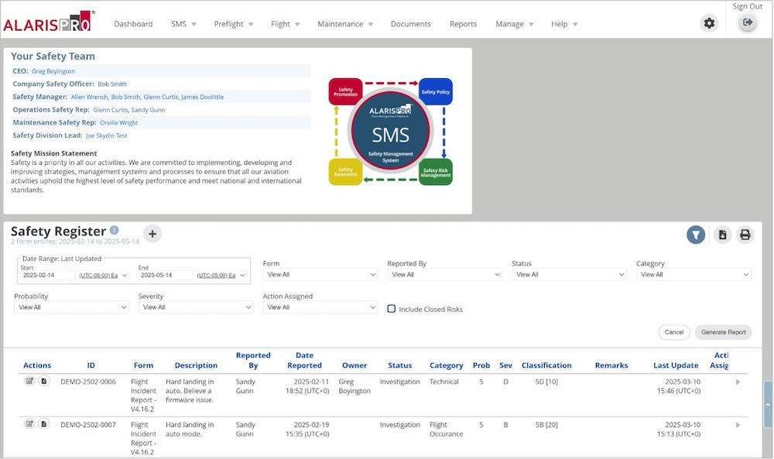View document for DEMO-2502-0007
The height and width of the screenshot is (459, 774).
(43, 424)
